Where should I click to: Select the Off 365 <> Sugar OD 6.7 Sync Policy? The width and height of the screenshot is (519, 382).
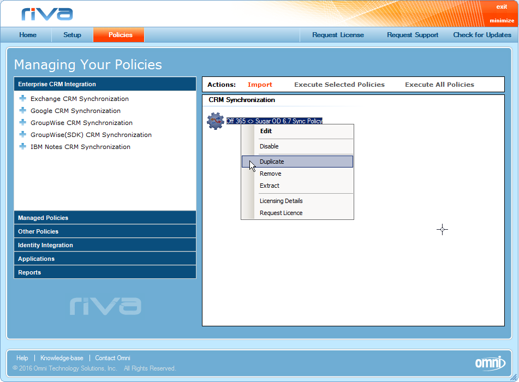pos(275,121)
